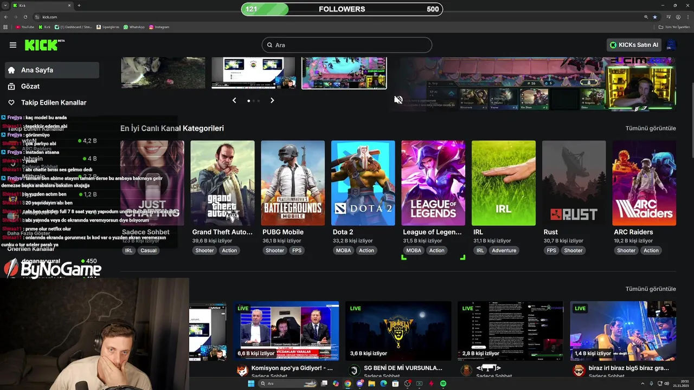Open the Kick hamburger menu
694x390 pixels.
click(x=13, y=45)
